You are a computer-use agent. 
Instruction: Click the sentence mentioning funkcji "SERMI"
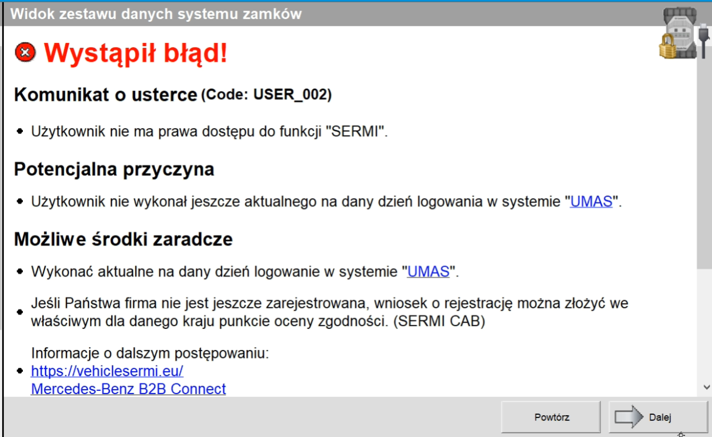209,132
